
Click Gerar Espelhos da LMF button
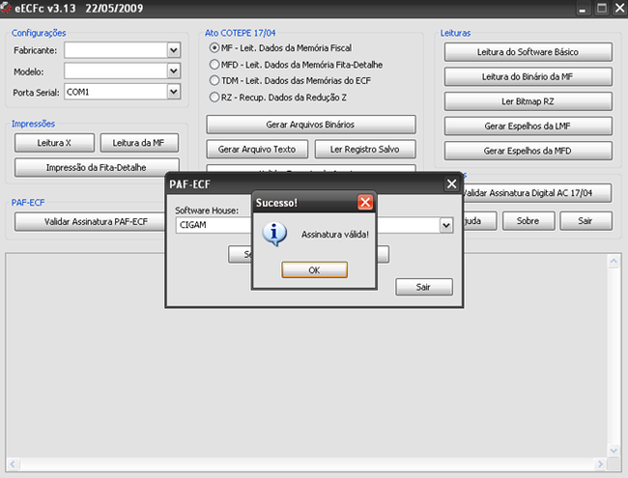coord(528,127)
